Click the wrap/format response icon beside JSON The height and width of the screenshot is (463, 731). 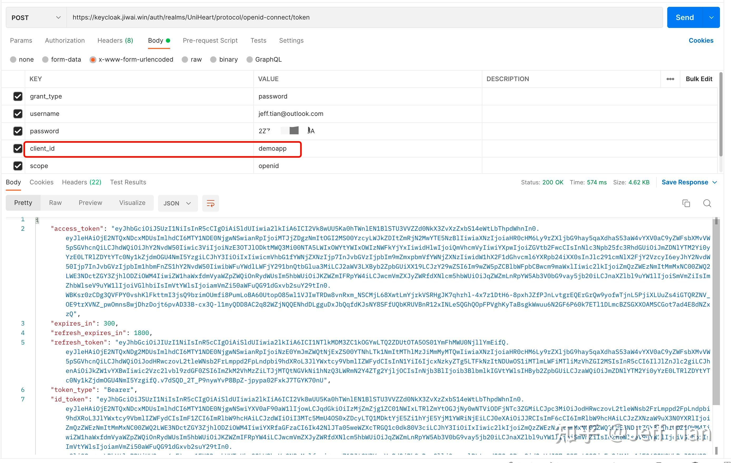pos(210,203)
